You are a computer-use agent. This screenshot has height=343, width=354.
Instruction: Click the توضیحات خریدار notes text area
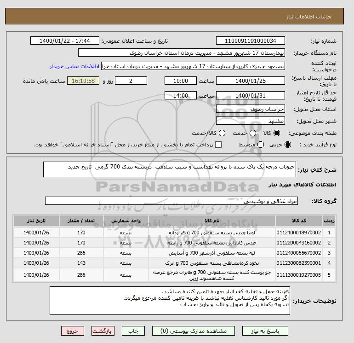tap(170, 301)
